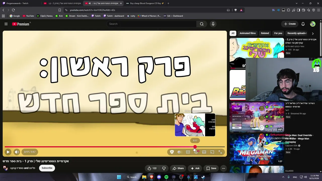Mute the video volume
Image resolution: width=322 pixels, height=181 pixels.
17,152
